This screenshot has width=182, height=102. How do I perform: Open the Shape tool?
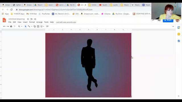tap(35, 26)
